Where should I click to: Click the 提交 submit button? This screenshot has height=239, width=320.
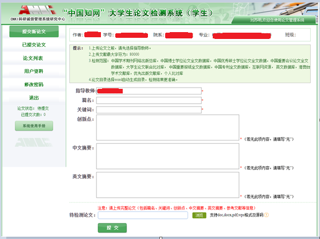[112, 228]
